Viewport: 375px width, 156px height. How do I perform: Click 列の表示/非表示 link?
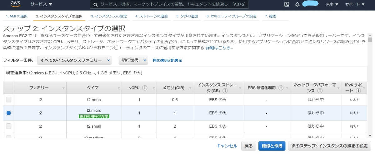(167, 60)
